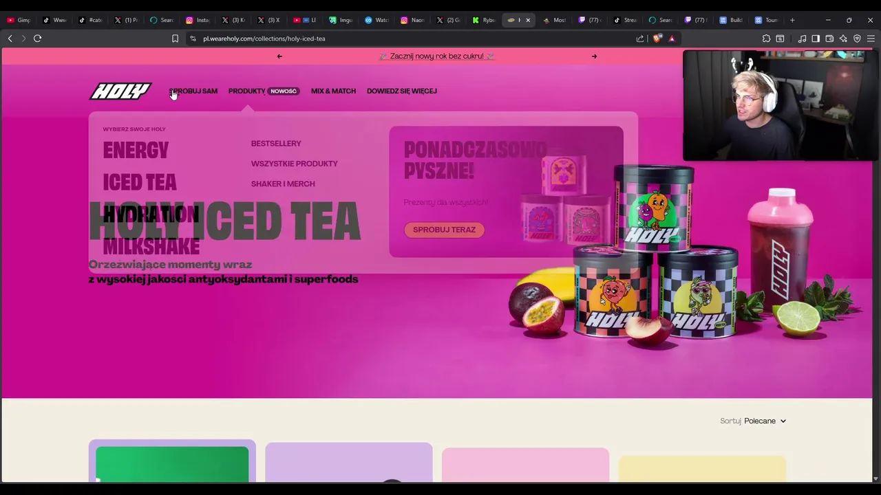Close the active Holy tab
881x495 pixels.
pos(528,20)
